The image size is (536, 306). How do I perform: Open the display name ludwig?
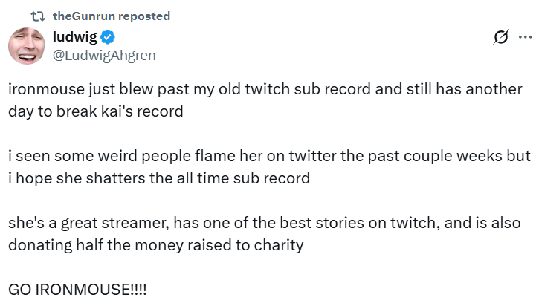[x=74, y=37]
